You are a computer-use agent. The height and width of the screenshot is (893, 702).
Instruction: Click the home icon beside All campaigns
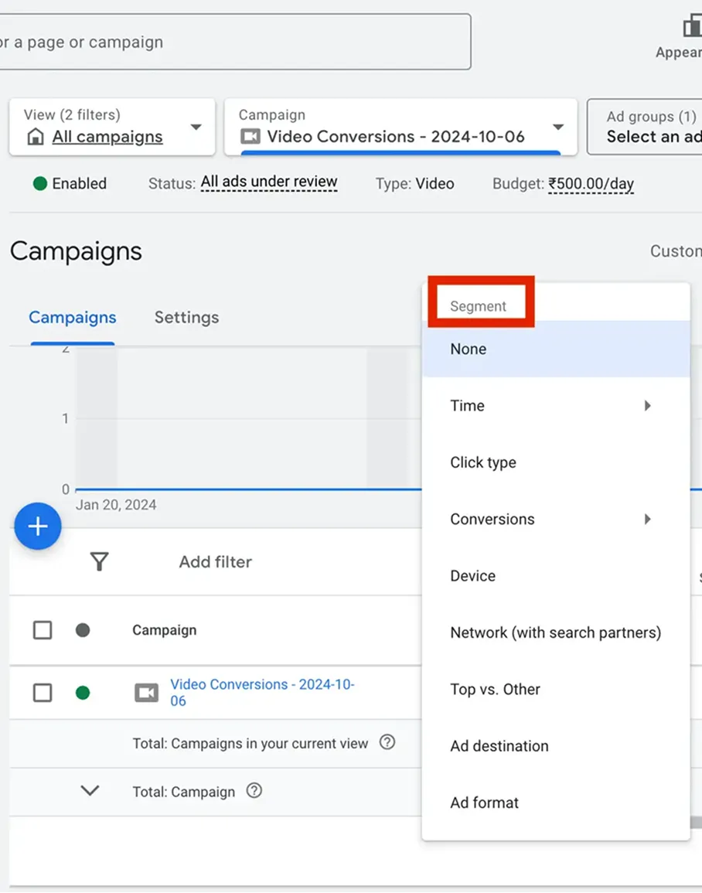pos(36,137)
